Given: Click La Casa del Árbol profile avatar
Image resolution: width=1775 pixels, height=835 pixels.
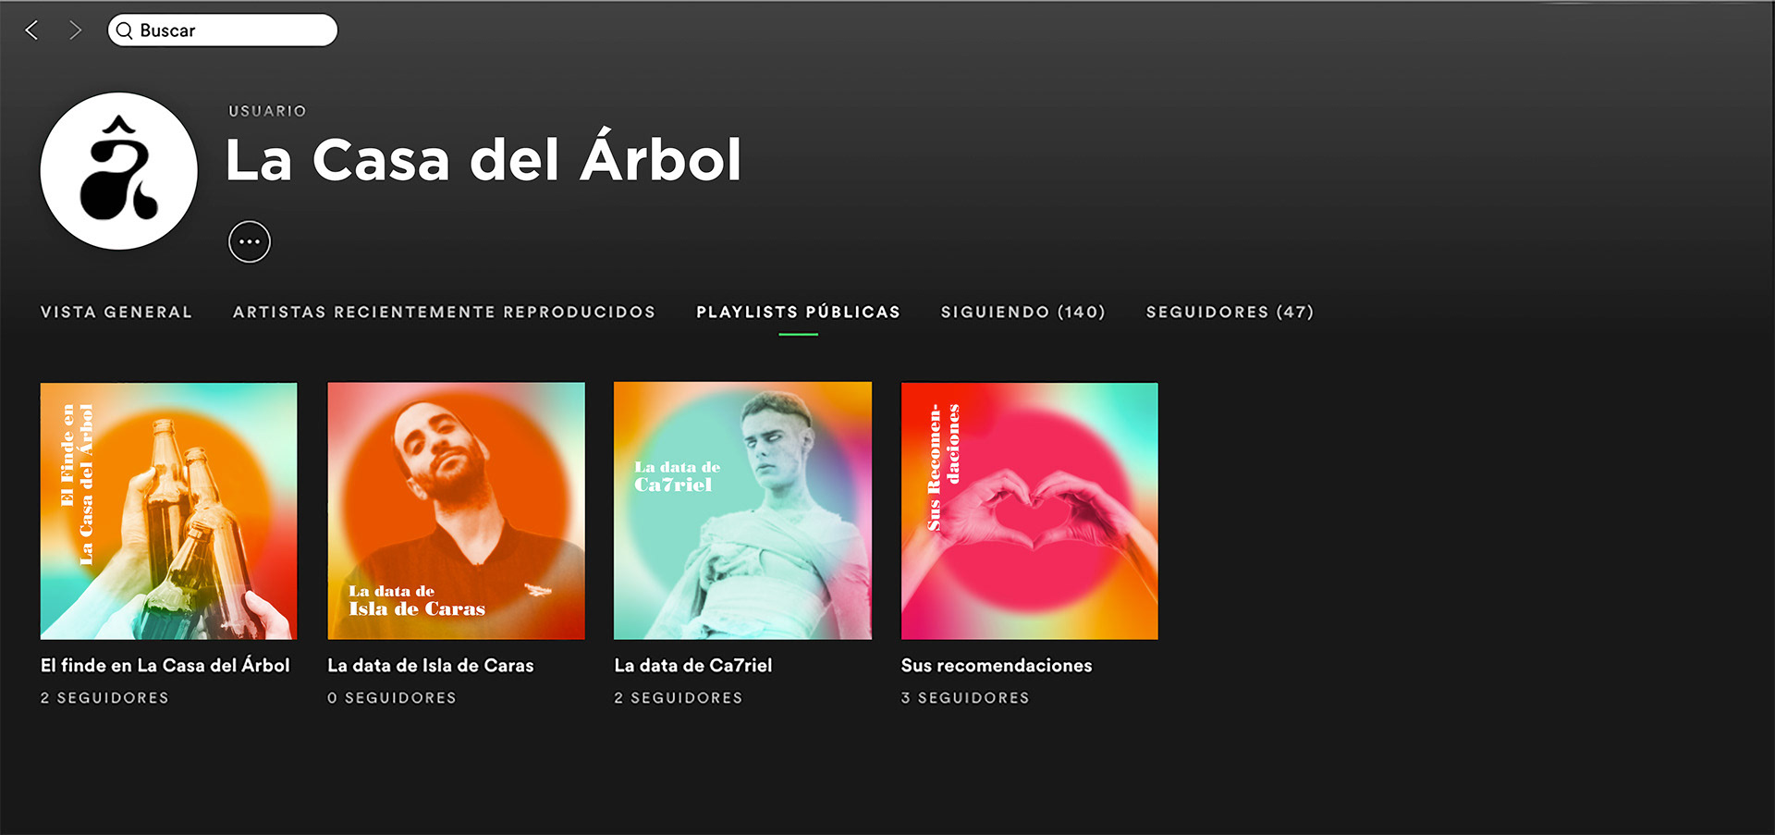Looking at the screenshot, I should coord(118,171).
